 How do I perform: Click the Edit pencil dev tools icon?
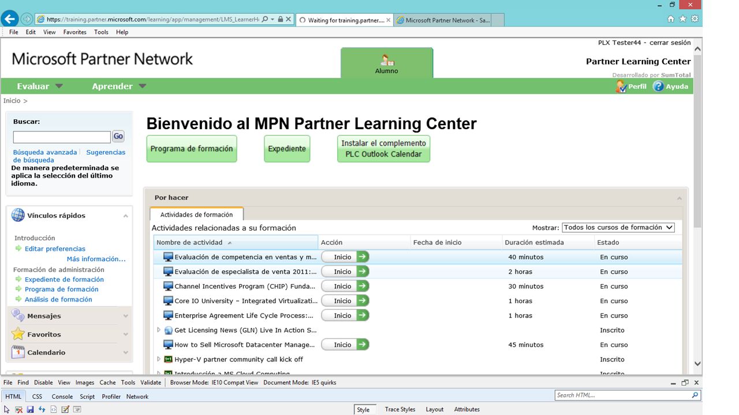[65, 409]
